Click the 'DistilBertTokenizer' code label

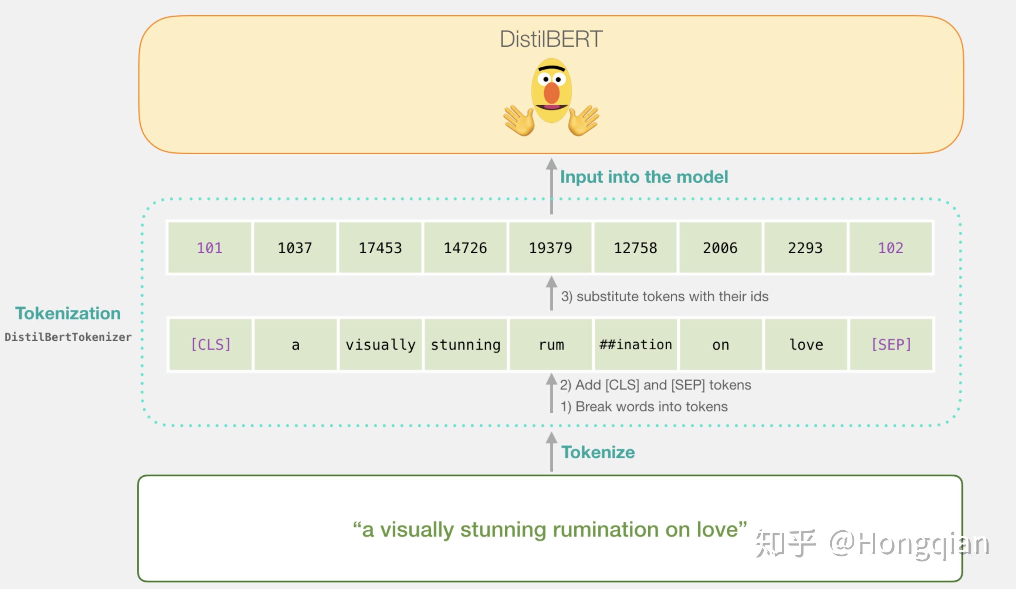(x=68, y=337)
